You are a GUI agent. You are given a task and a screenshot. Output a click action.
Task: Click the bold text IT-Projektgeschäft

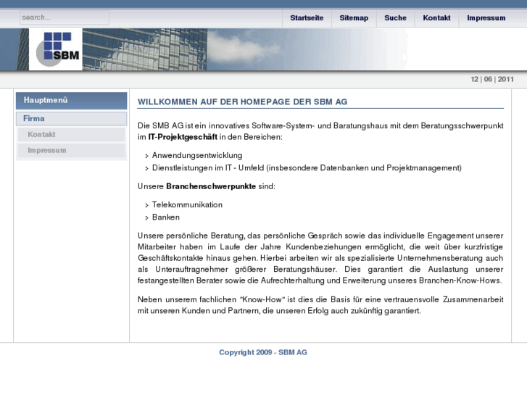point(183,137)
